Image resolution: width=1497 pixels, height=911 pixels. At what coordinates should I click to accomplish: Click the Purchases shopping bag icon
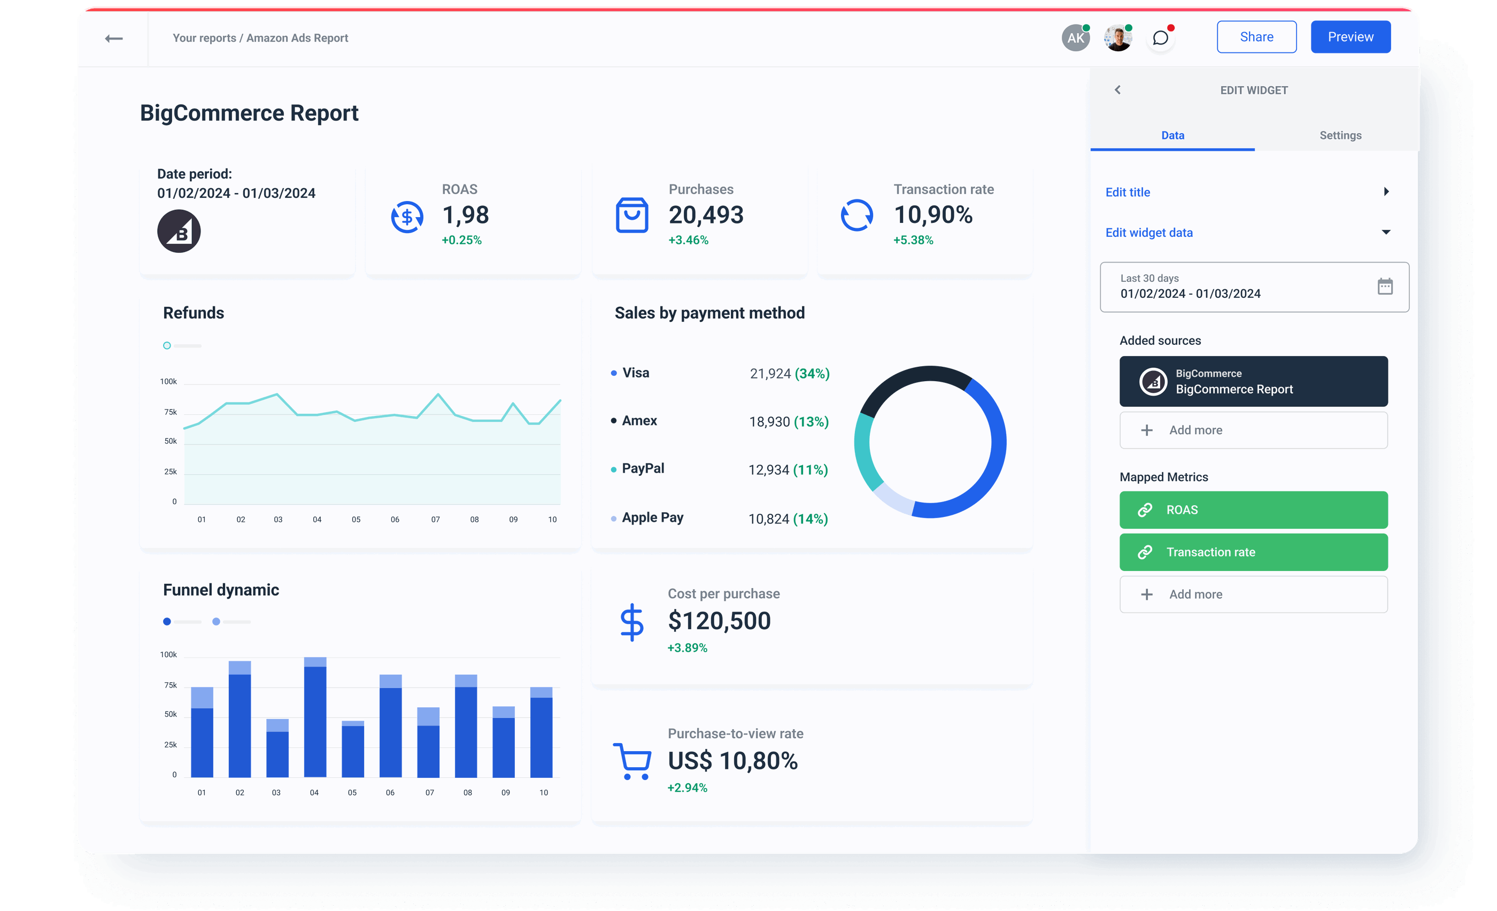[x=632, y=214]
